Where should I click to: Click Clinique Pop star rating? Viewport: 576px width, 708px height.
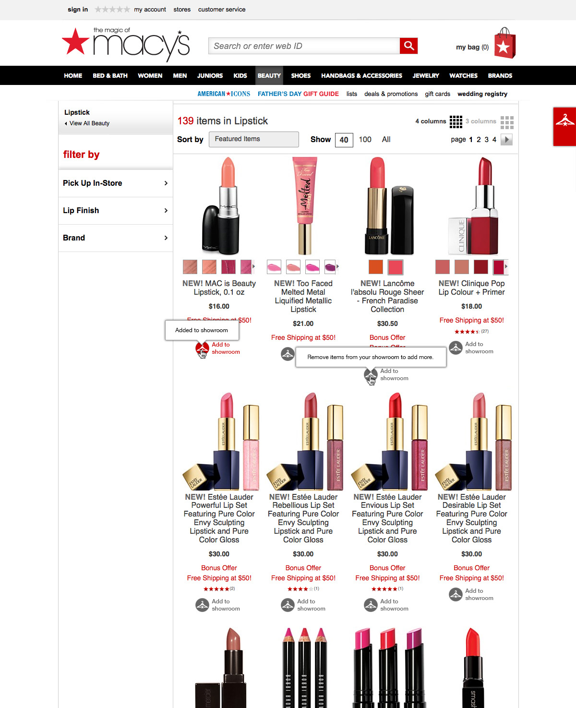(467, 332)
